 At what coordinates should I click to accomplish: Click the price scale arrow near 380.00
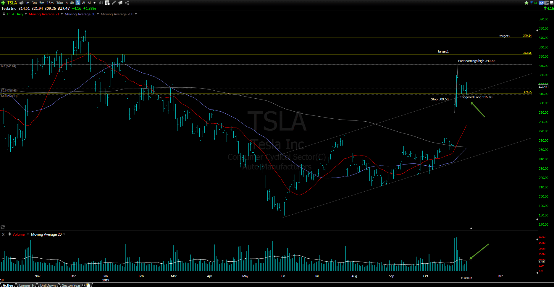coord(537,30)
